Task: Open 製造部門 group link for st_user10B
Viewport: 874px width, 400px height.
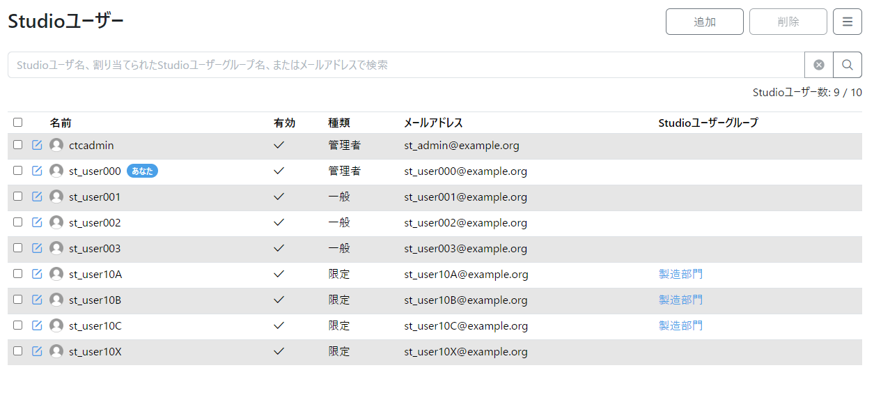Action: click(x=680, y=300)
